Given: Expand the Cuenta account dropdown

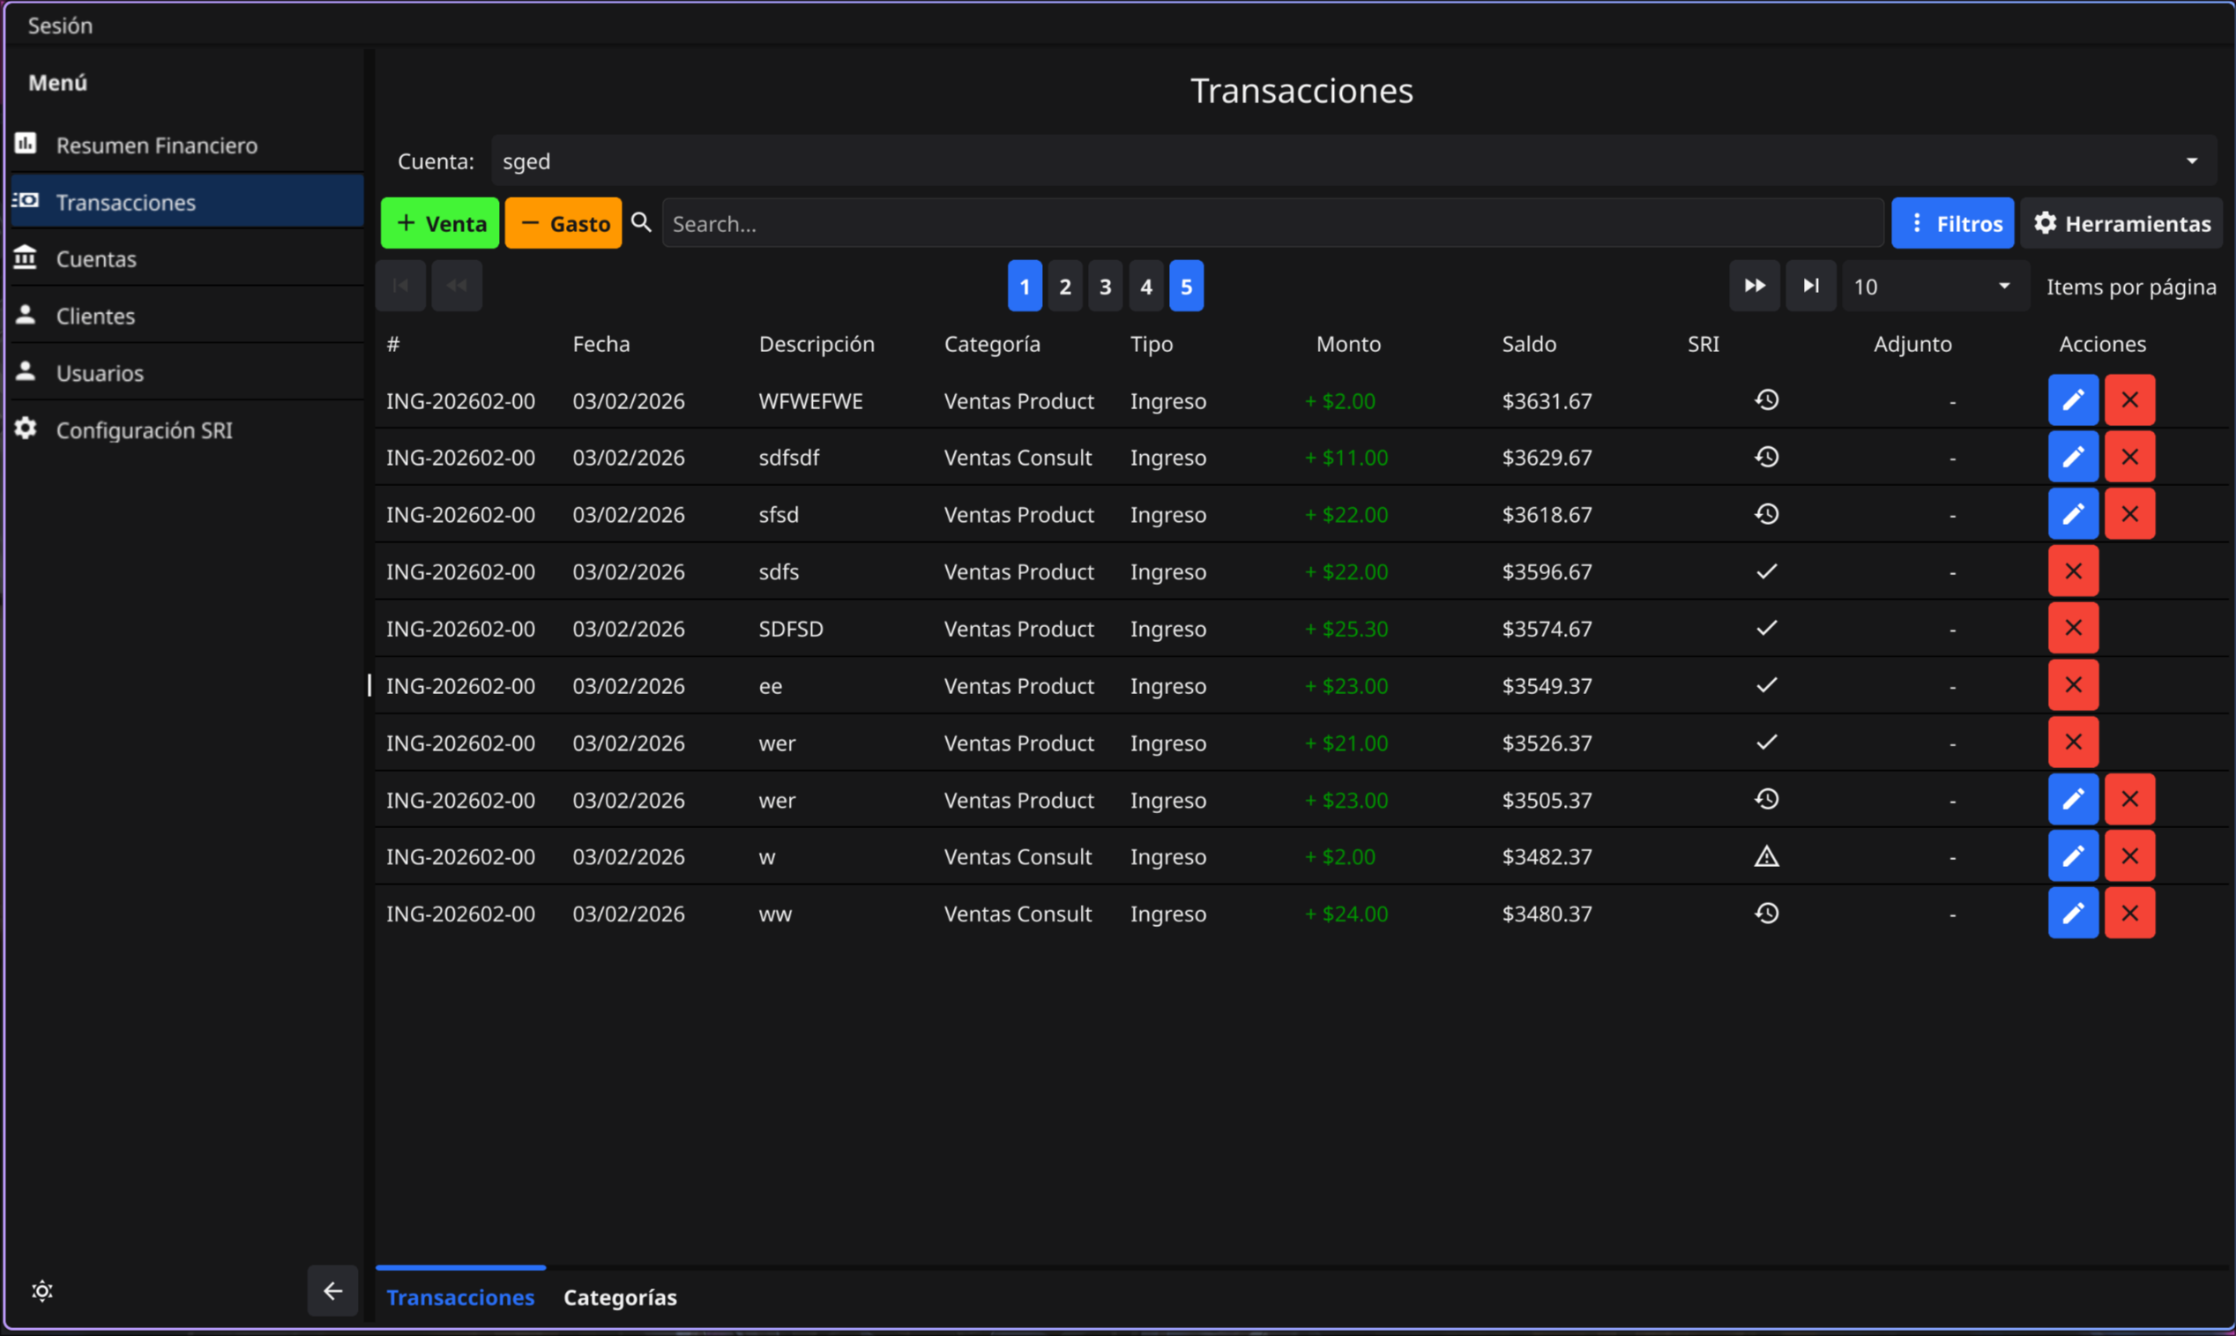Looking at the screenshot, I should 2191,161.
